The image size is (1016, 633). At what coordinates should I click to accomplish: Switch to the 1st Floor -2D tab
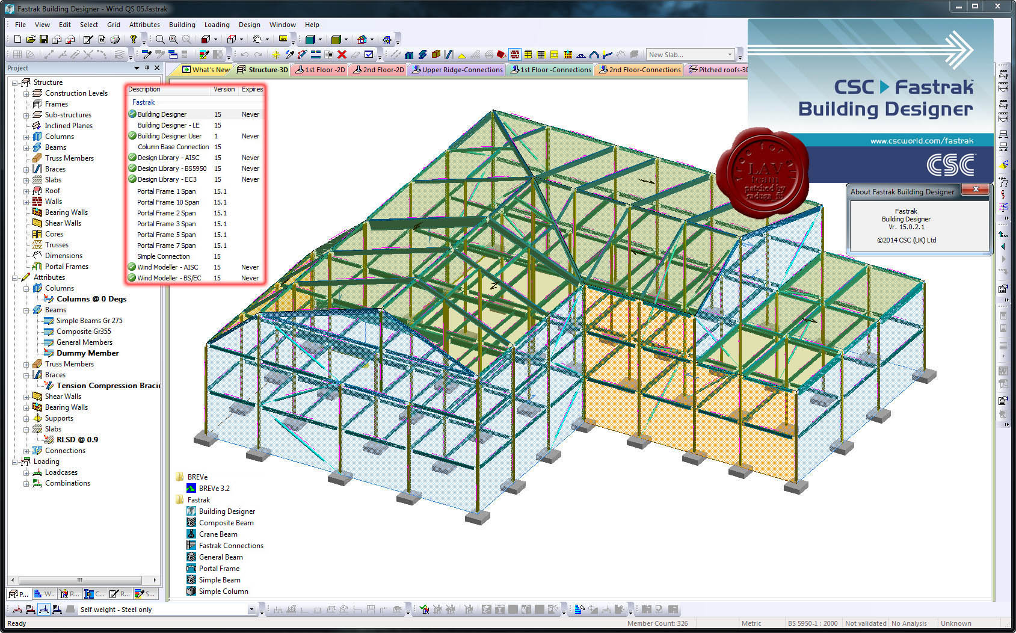coord(319,70)
